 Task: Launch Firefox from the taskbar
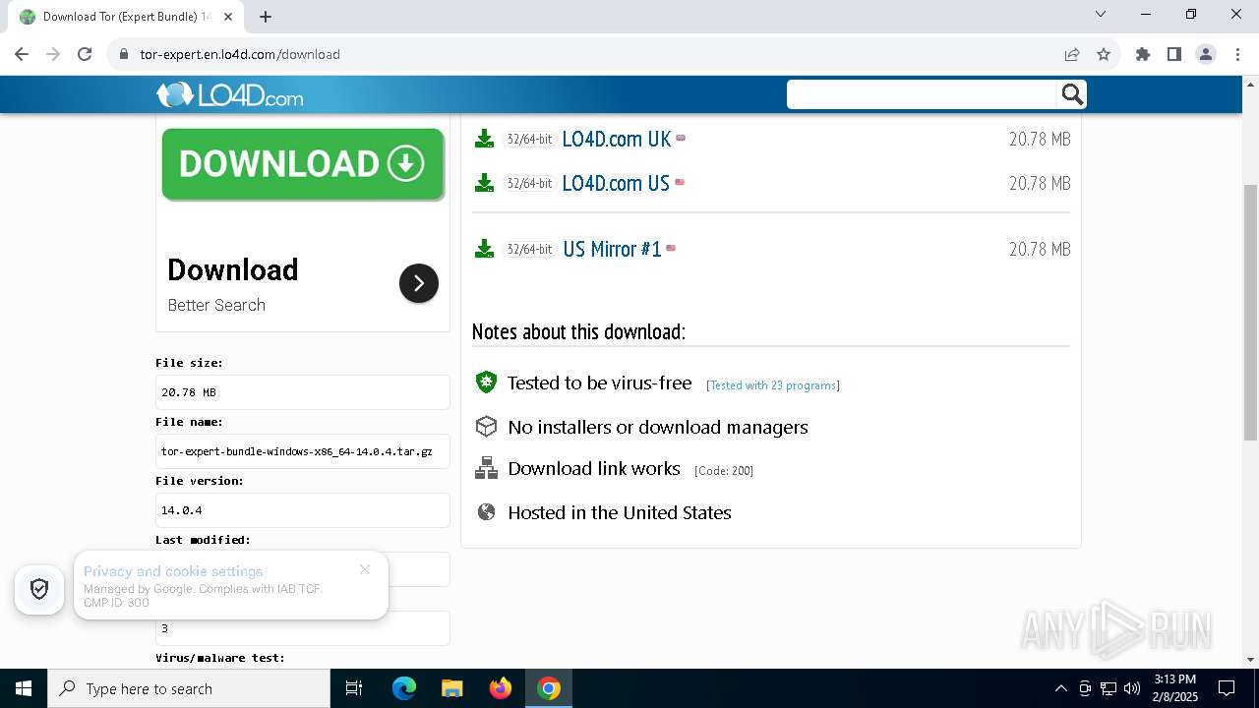pos(500,688)
